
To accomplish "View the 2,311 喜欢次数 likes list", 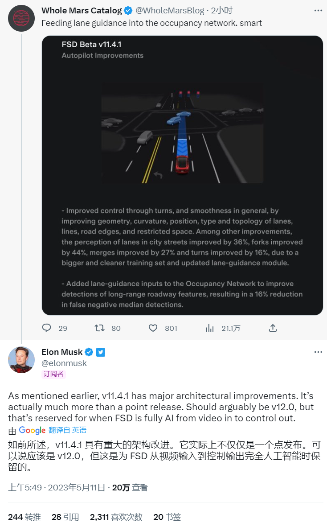I will point(116,517).
